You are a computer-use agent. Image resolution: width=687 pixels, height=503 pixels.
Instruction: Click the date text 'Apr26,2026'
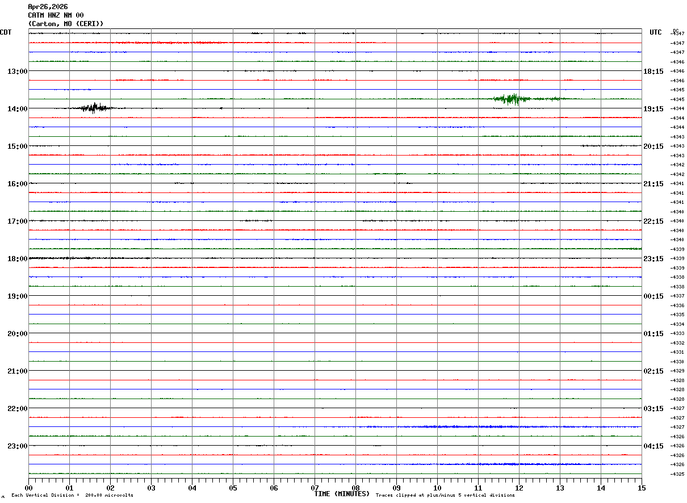click(x=48, y=7)
